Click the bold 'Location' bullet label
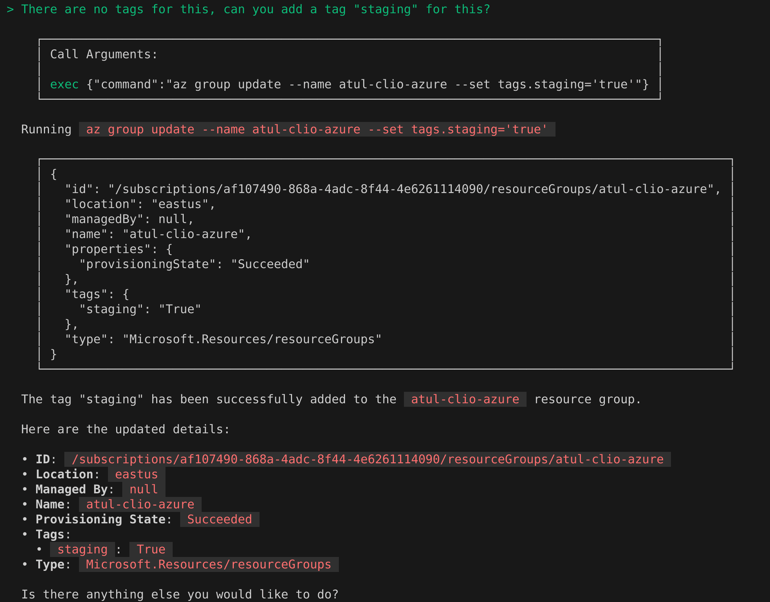770x602 pixels. [x=64, y=474]
